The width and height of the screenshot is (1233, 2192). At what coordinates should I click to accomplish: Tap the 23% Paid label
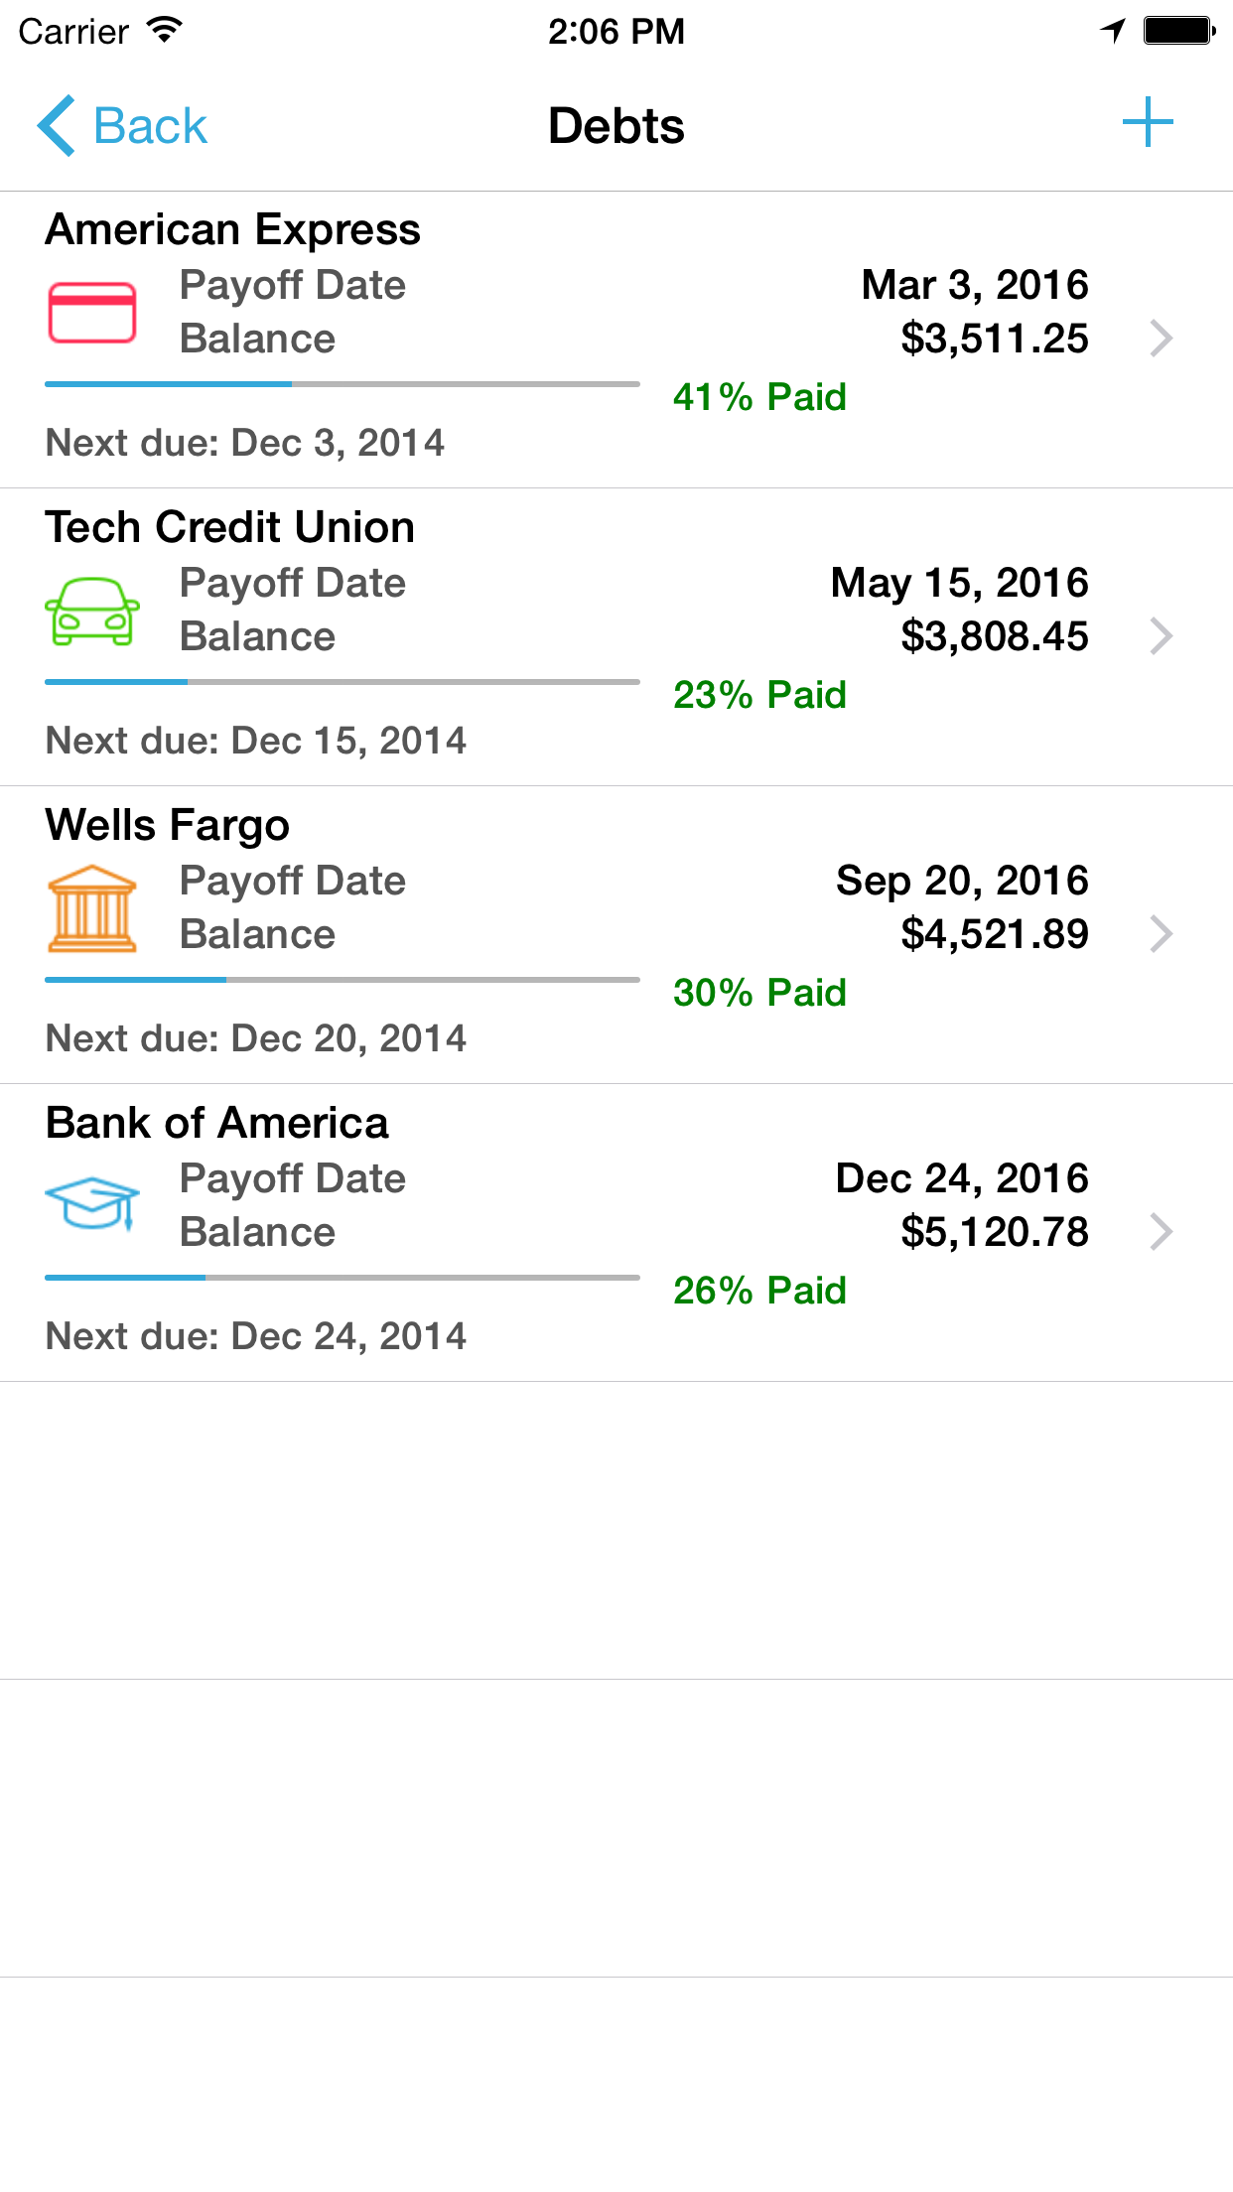[759, 695]
